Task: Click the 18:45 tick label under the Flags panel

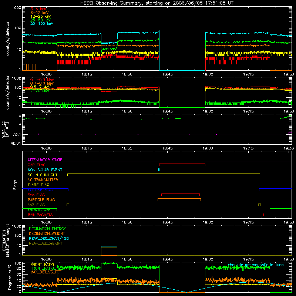Action: coord(168,222)
